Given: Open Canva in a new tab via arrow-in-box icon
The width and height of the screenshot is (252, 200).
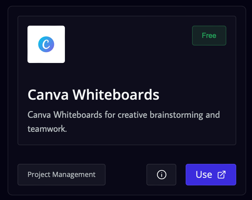Looking at the screenshot, I should click(x=222, y=175).
